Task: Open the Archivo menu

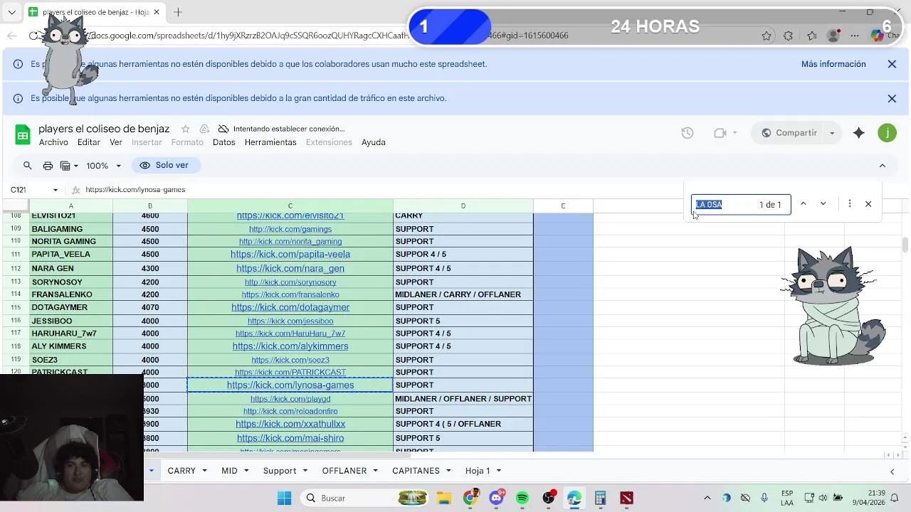Action: coord(53,142)
